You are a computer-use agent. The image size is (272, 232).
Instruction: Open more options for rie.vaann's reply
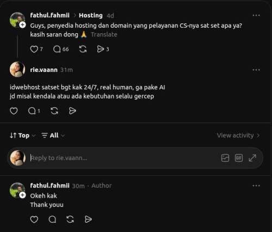pos(256,70)
